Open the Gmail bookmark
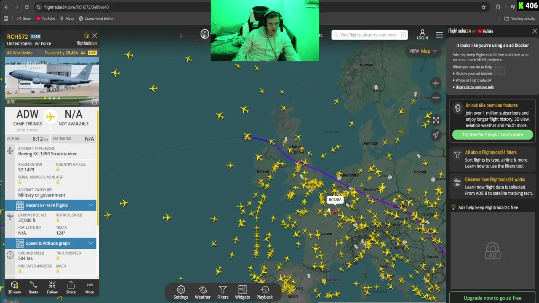Image resolution: width=539 pixels, height=303 pixels. [x=24, y=19]
